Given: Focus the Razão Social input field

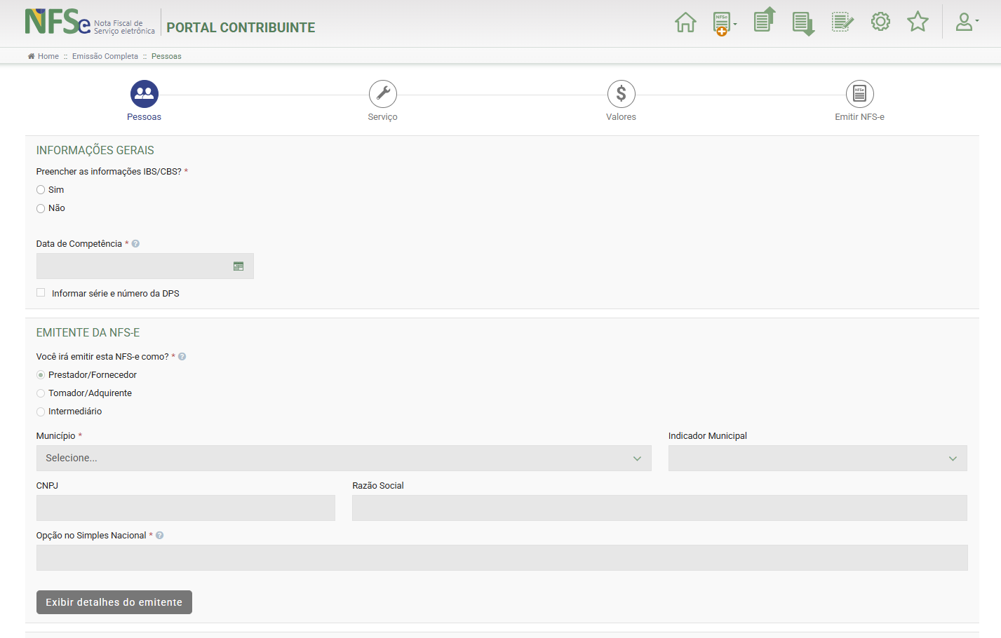Looking at the screenshot, I should click(x=659, y=508).
